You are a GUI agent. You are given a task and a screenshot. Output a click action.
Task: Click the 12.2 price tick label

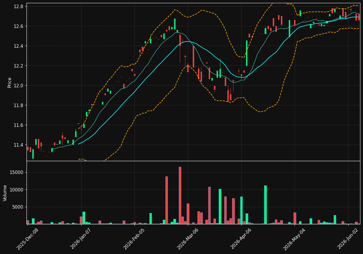click(19, 66)
